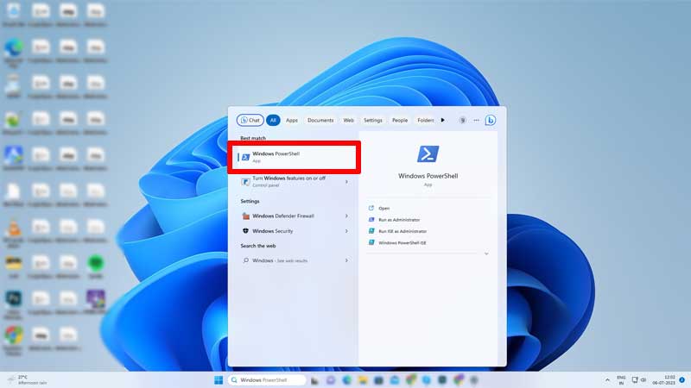Image resolution: width=691 pixels, height=388 pixels.
Task: Switch to the Apps filter tab
Action: pos(292,120)
